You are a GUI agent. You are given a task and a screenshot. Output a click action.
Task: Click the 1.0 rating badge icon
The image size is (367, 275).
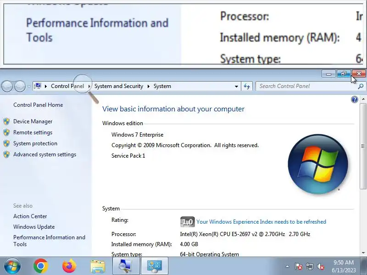point(188,222)
